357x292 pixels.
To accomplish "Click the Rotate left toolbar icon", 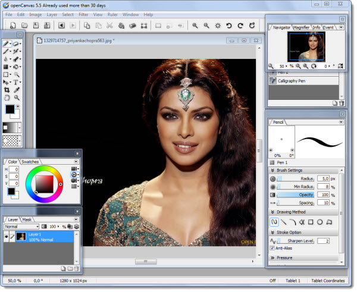I will [229, 25].
